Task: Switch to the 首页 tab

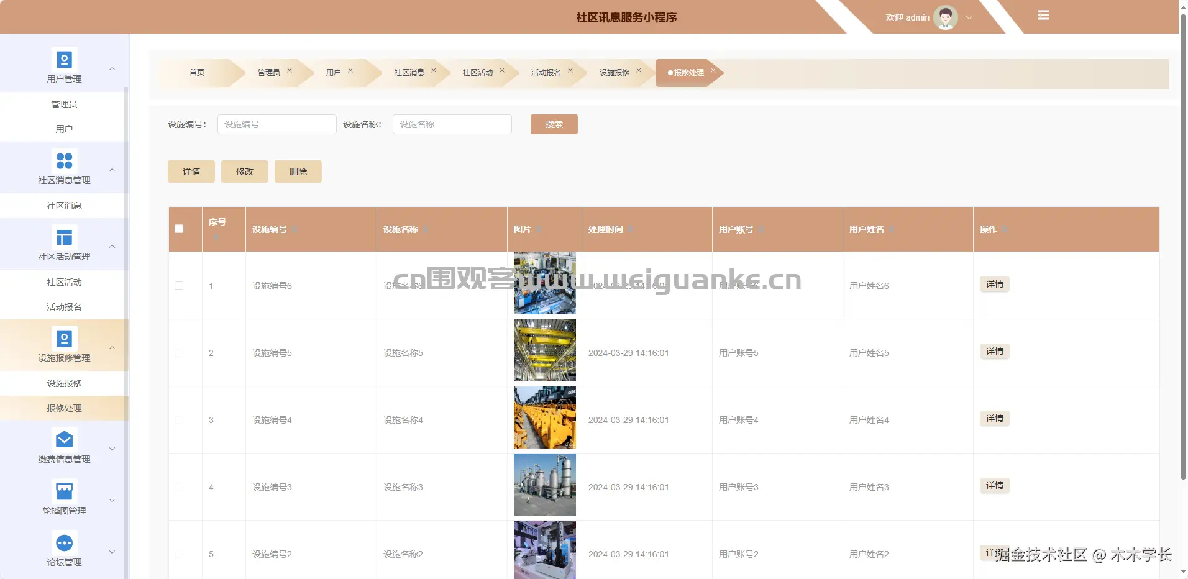Action: (x=197, y=73)
